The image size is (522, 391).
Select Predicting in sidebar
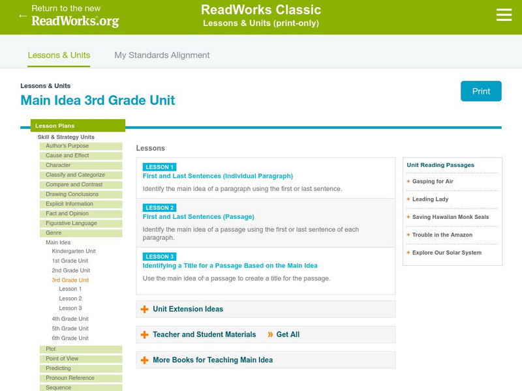pos(81,368)
